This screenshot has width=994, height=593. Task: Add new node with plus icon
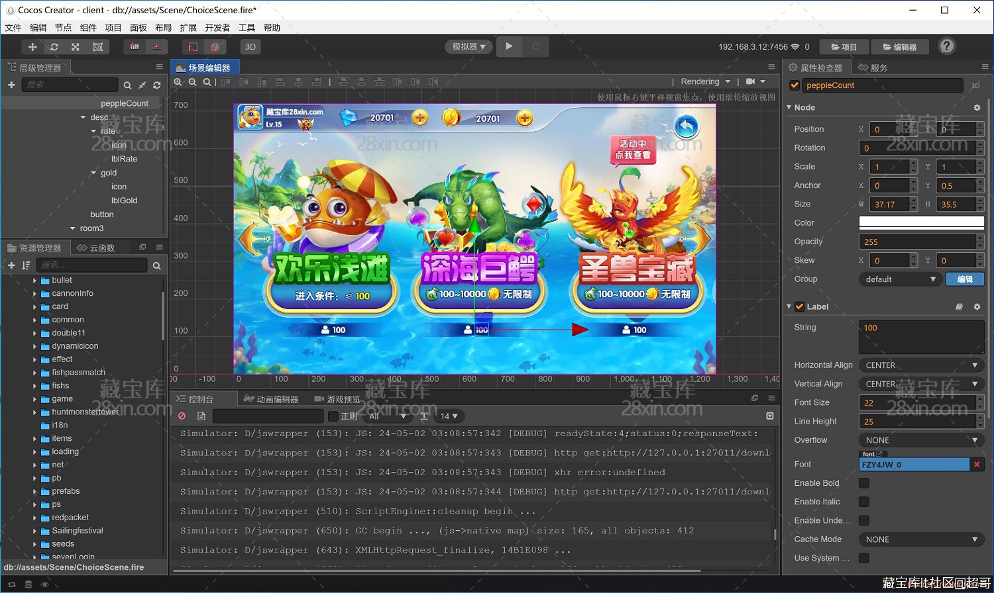pos(11,85)
